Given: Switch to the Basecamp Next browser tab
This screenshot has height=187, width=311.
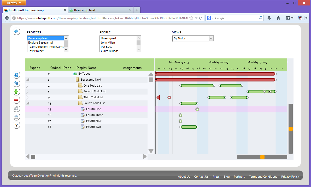Looking at the screenshot, I should (x=100, y=10).
